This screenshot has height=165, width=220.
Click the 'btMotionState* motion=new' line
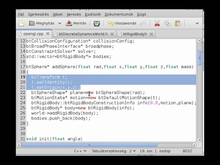tap(96, 98)
